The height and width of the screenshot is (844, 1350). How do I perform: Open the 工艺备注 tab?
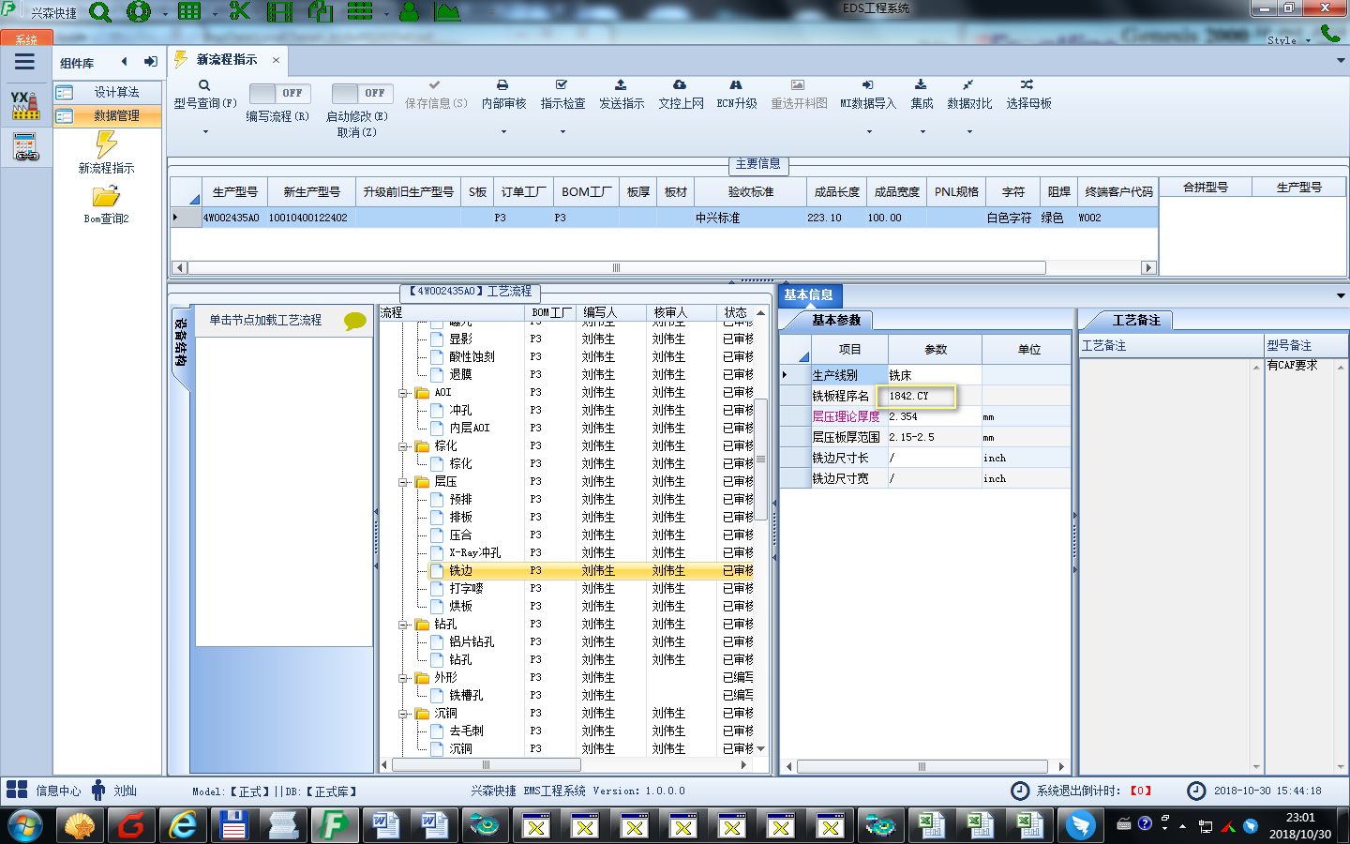point(1136,321)
